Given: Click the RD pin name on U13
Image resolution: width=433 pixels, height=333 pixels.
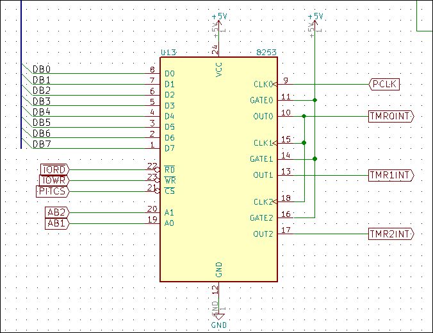Looking at the screenshot, I should pos(170,169).
